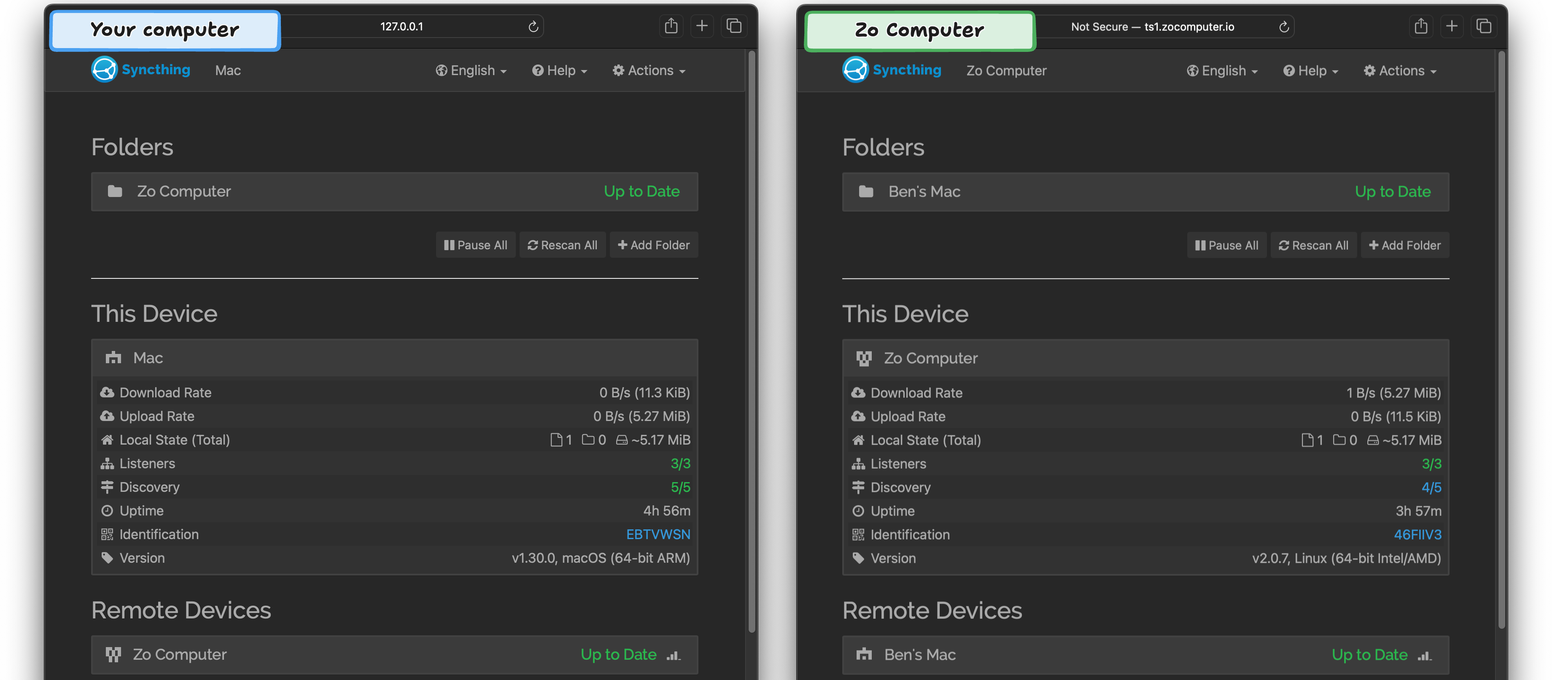Click the 3/3 Listeners value in Zo Computer window
This screenshot has width=1555, height=680.
point(1431,464)
